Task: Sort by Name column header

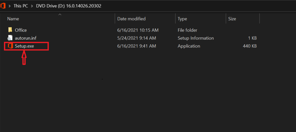Action: (13, 19)
